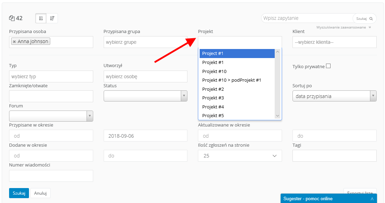Collapse the Sugester pomoc online chat
Viewport: 385px width, 203px height.
pos(372,199)
